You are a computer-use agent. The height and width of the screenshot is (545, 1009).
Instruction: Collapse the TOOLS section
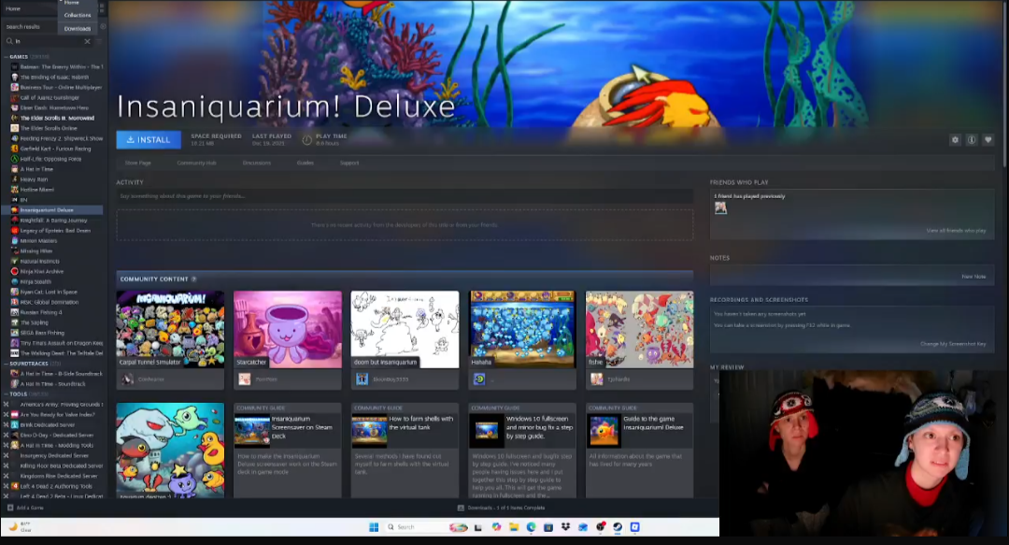point(6,394)
